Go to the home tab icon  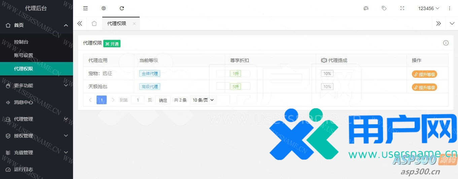coord(94,23)
